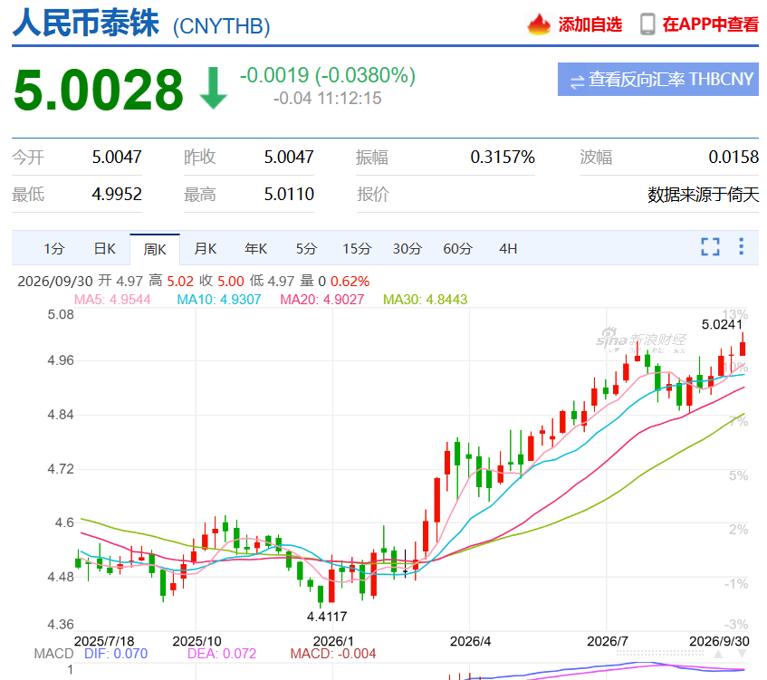
Task: Click the 最低 value 4.9952
Action: [x=117, y=194]
